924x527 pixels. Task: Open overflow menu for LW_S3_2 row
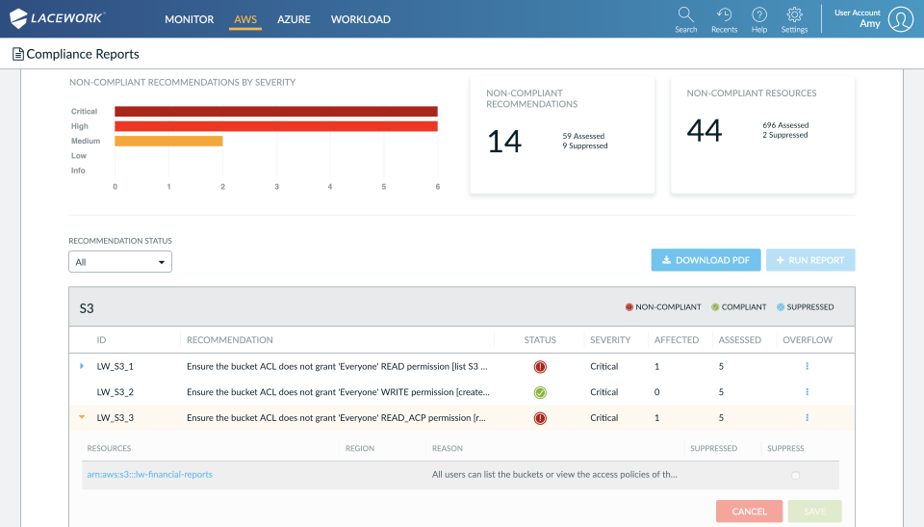807,392
